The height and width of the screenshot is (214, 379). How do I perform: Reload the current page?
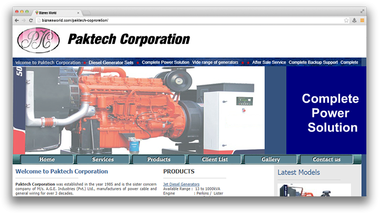31,20
